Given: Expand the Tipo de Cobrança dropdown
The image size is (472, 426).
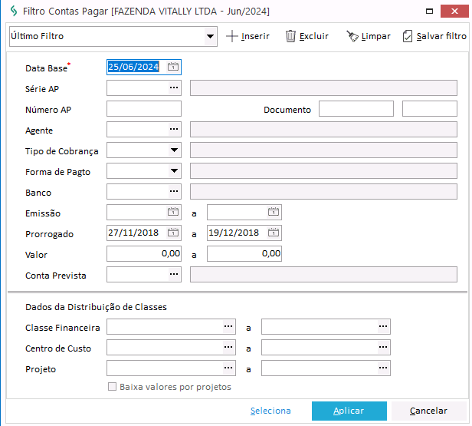Looking at the screenshot, I should coord(174,150).
